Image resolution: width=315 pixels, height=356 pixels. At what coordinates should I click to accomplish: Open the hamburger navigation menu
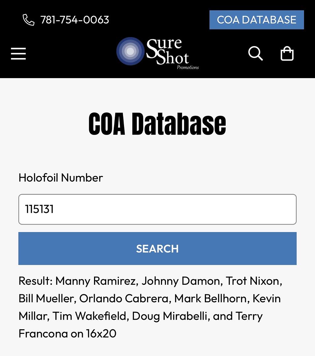pos(18,53)
